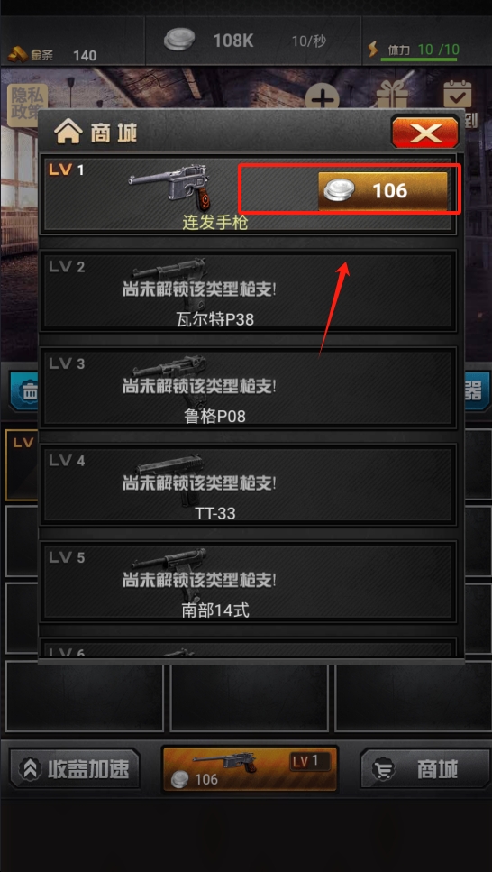
Task: Tap the 体力 10/10 stamina bar
Action: 423,50
